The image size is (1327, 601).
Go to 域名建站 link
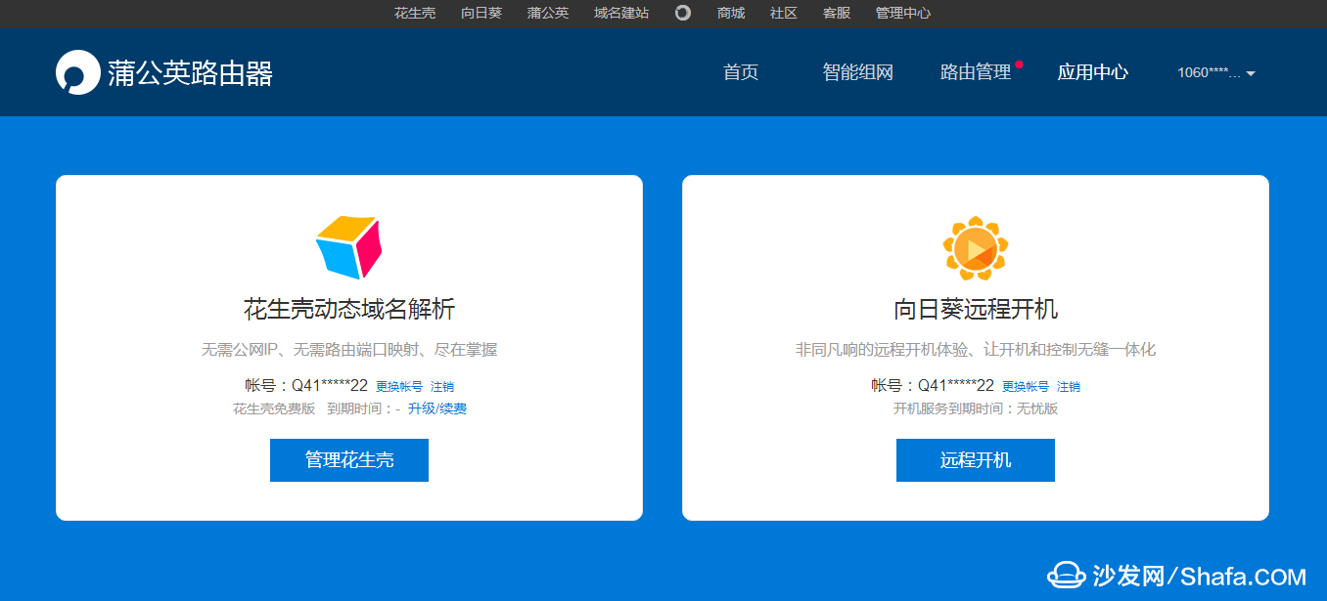click(x=621, y=14)
